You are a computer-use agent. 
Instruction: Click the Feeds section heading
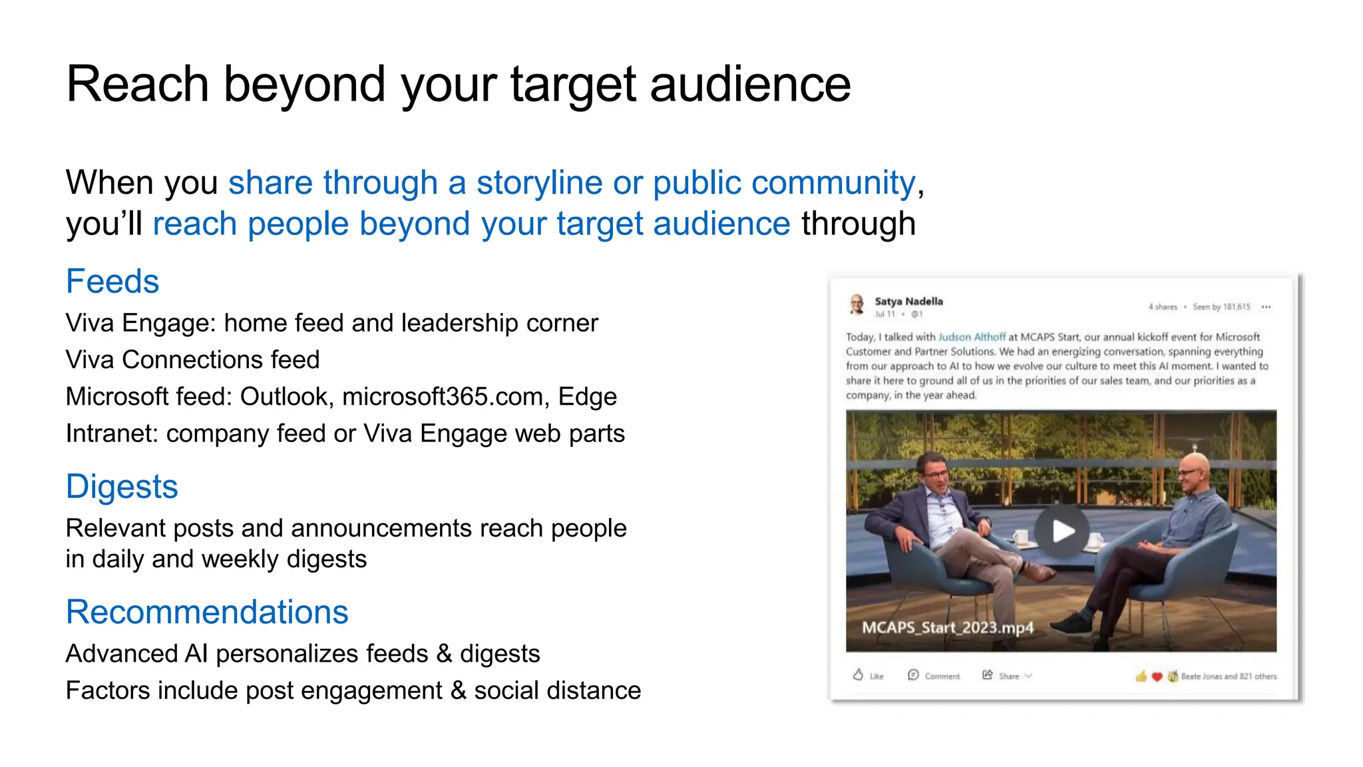(x=112, y=281)
